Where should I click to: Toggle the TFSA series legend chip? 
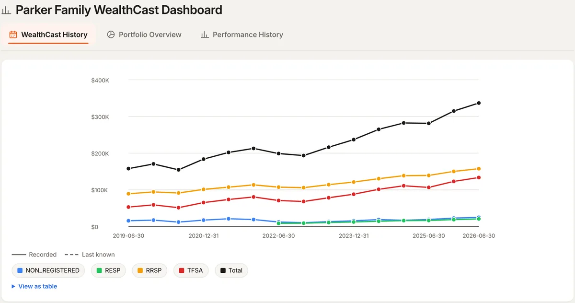coord(191,270)
